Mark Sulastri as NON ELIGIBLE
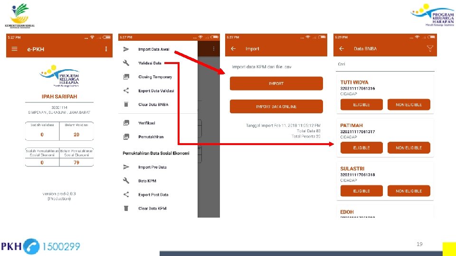The width and height of the screenshot is (456, 256). pyautogui.click(x=408, y=191)
